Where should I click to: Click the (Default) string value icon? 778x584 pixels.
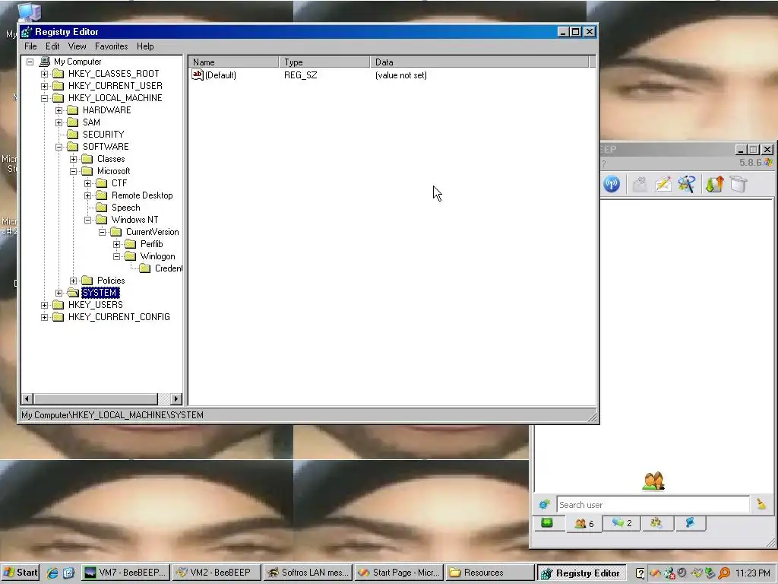(x=198, y=75)
